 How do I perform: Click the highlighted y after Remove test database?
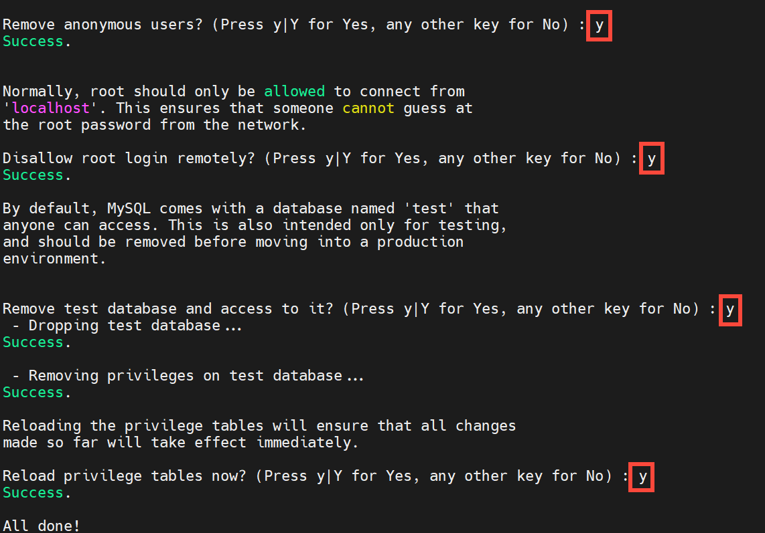coord(729,310)
